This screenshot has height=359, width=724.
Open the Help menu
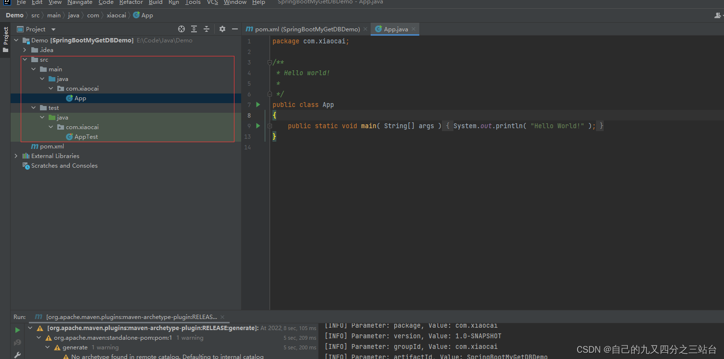click(x=259, y=2)
